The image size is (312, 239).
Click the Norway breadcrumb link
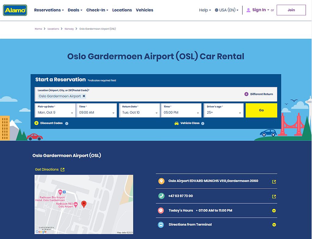click(x=69, y=29)
